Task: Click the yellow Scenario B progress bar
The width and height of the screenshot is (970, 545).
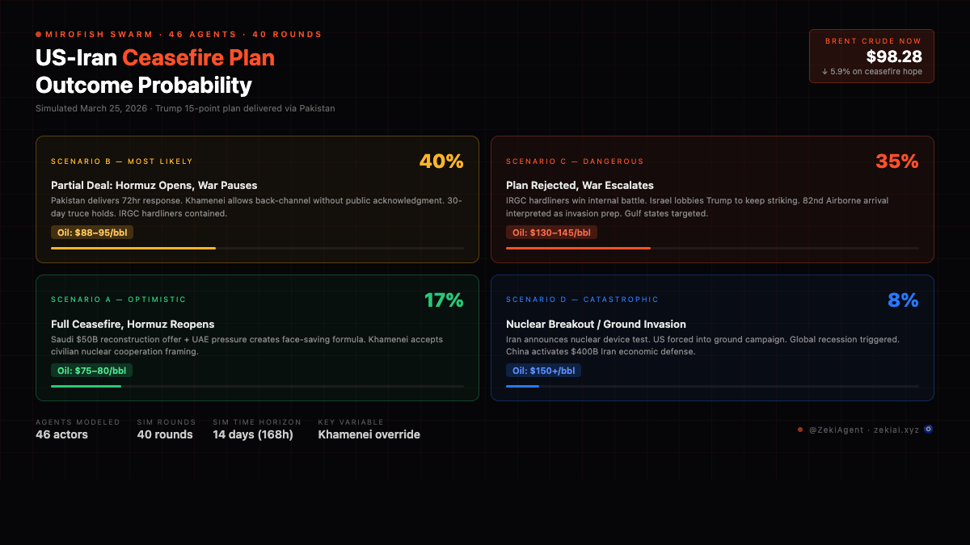Action: pos(133,248)
